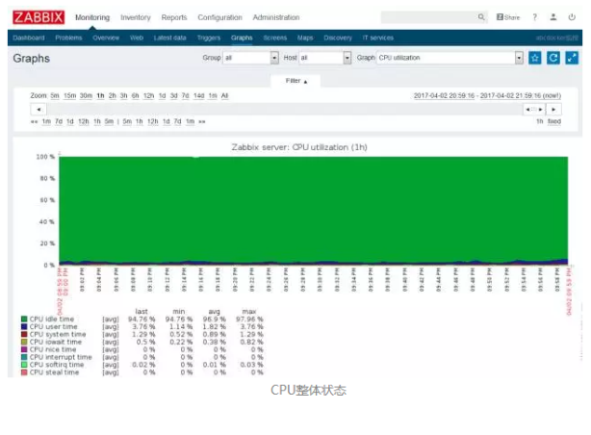Click the CPU steal time legend swatch

(24, 372)
